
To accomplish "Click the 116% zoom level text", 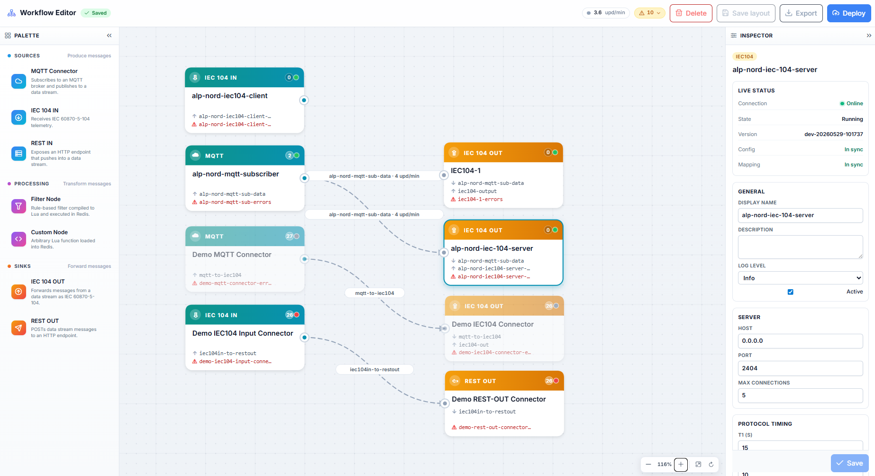I will 664,465.
